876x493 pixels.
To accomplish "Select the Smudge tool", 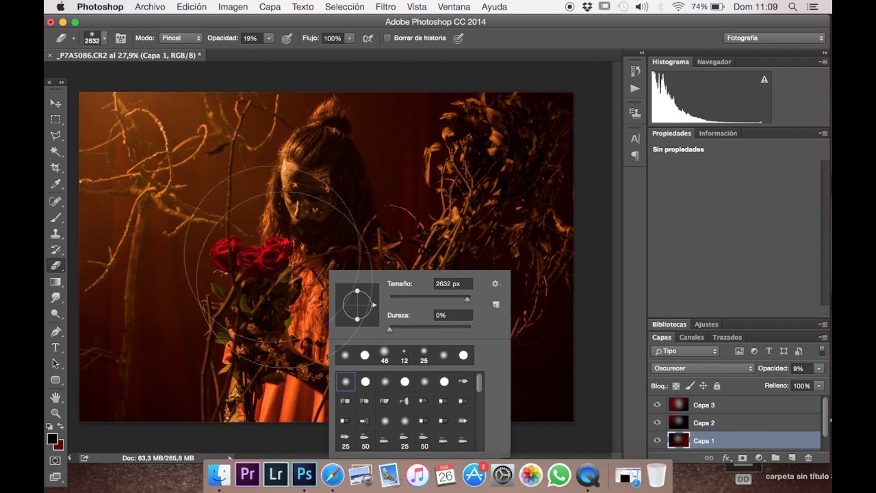I will (56, 298).
